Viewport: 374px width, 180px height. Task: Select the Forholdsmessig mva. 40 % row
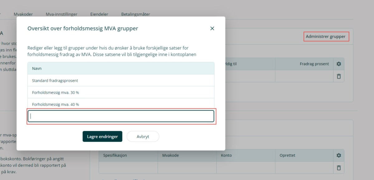(x=121, y=104)
